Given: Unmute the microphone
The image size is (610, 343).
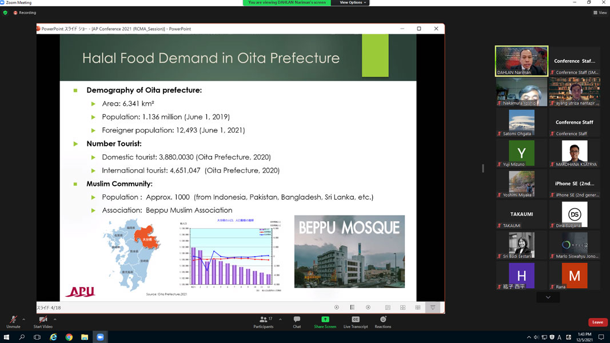Looking at the screenshot, I should tap(13, 321).
